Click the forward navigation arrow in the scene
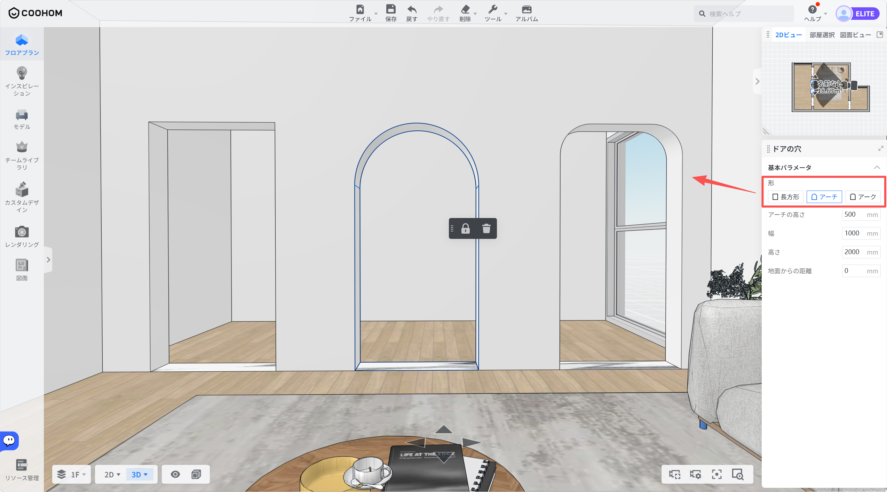887x492 pixels. [444, 429]
